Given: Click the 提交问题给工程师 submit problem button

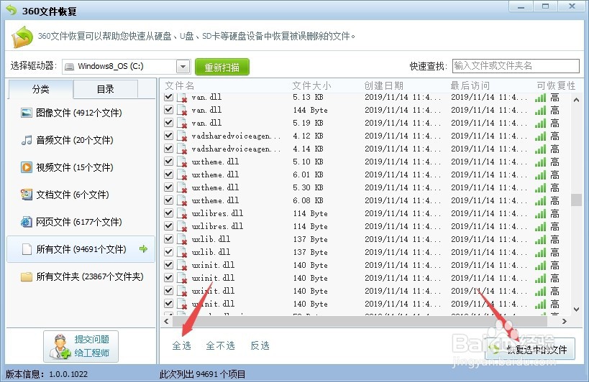Looking at the screenshot, I should coord(81,346).
